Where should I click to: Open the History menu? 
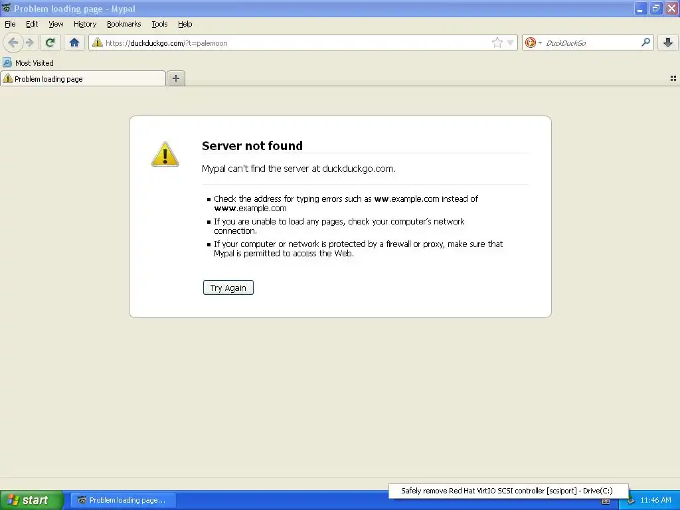(85, 24)
